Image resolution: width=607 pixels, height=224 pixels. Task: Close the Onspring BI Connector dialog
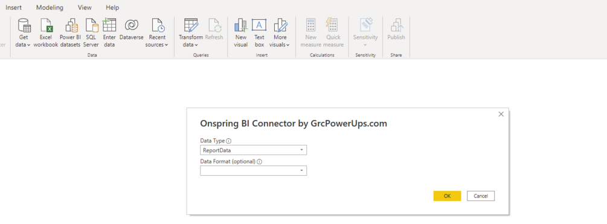pos(501,114)
